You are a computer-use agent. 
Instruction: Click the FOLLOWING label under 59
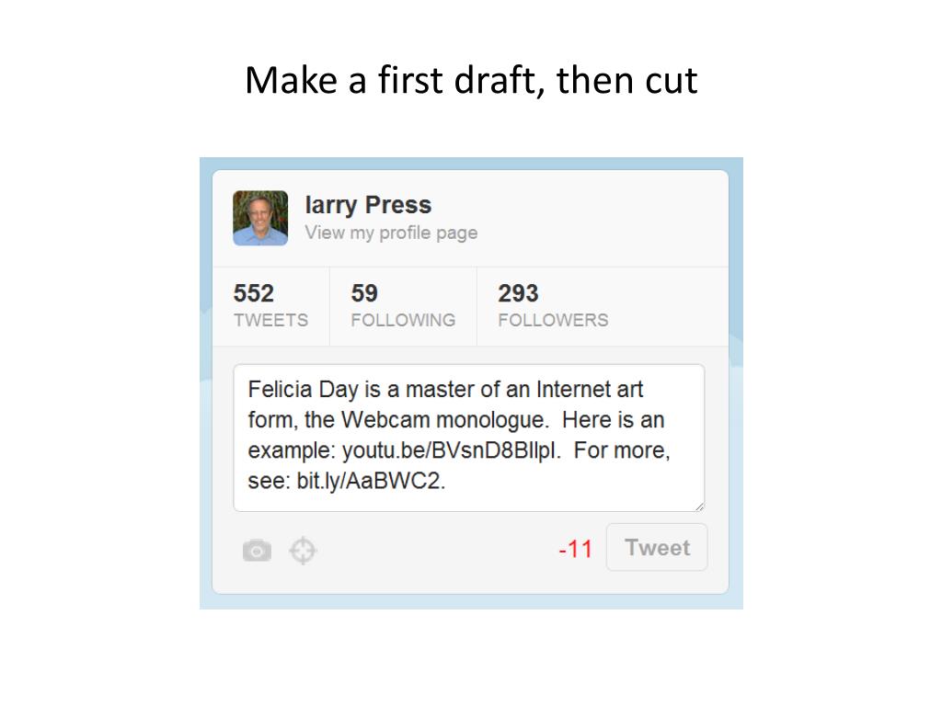(x=403, y=320)
